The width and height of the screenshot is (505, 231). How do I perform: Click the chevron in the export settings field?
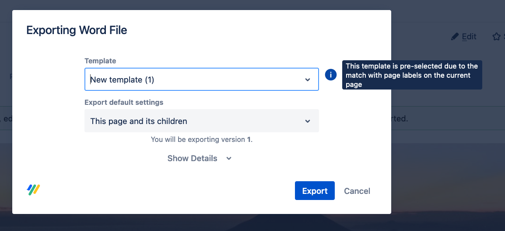coord(308,121)
